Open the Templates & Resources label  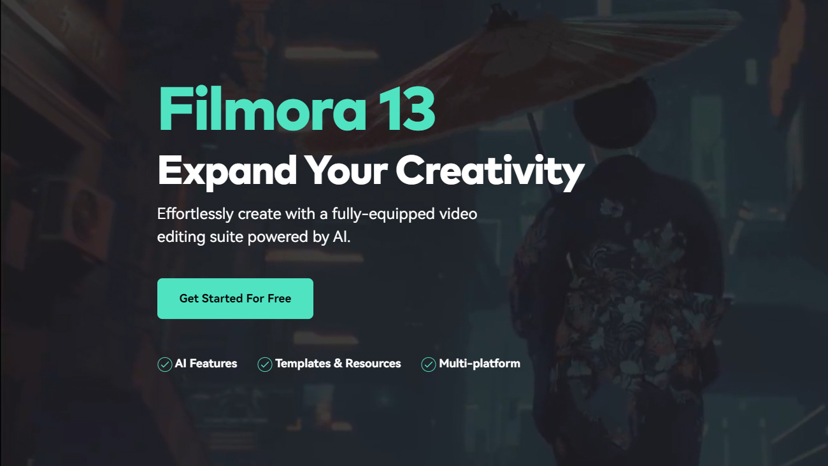pos(338,364)
